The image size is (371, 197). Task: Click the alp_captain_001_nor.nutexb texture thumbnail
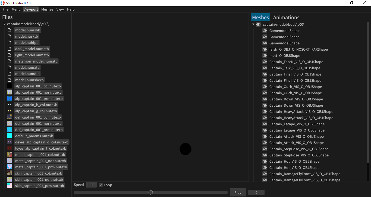(10, 92)
